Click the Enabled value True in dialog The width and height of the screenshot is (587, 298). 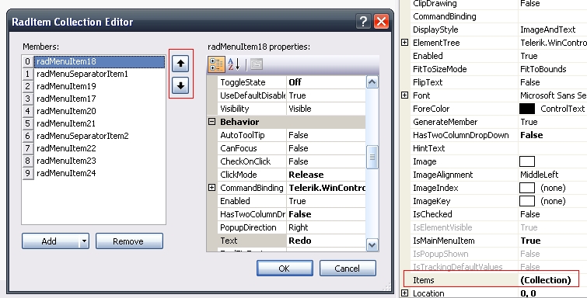(x=327, y=201)
